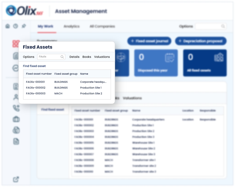Open the briefcase icon in the left sidebar

[16, 119]
